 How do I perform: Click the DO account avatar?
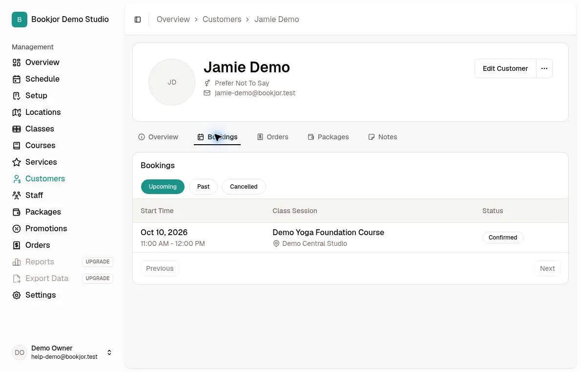coord(19,352)
